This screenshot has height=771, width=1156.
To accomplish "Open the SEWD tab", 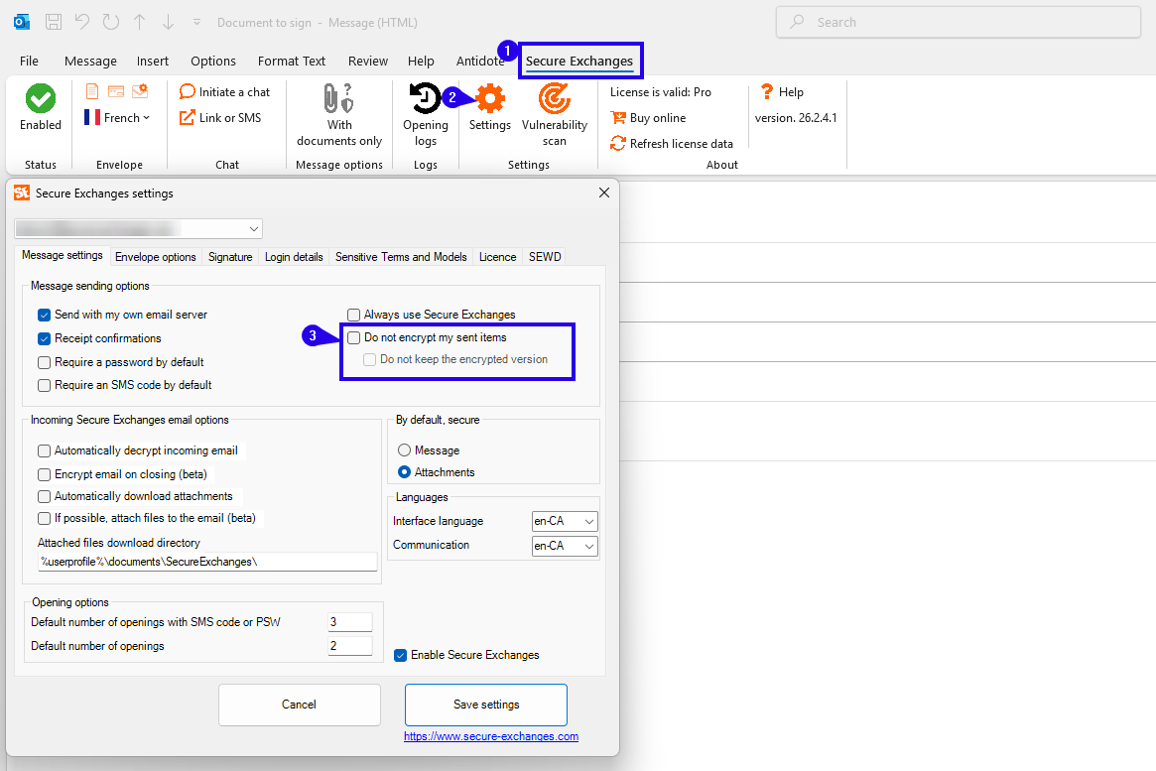I will [545, 257].
